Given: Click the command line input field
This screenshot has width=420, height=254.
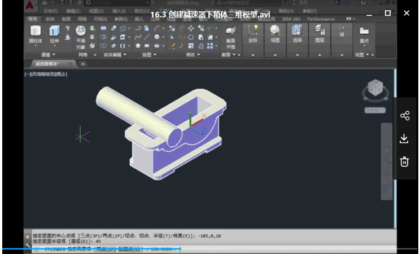Looking at the screenshot, I should click(x=215, y=249).
